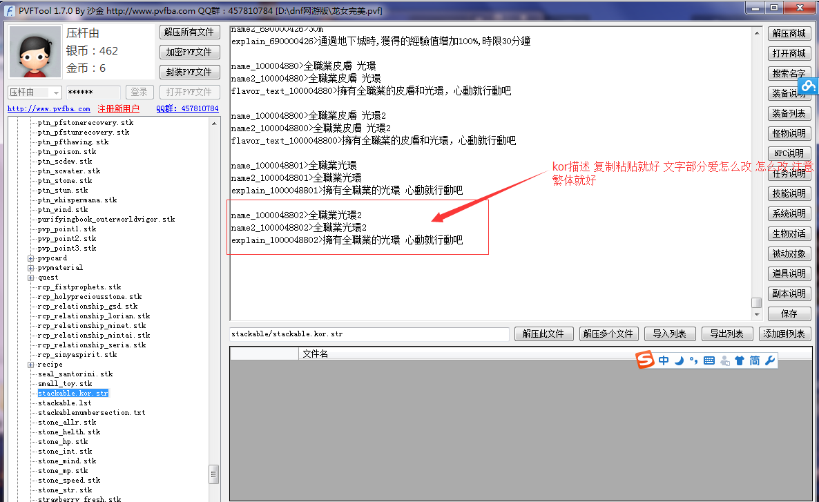Open the http://www.pvfba.com link

tap(48, 109)
